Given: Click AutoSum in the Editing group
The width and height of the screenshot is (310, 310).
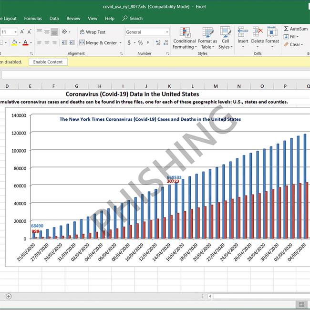Looking at the screenshot, I should [296, 29].
